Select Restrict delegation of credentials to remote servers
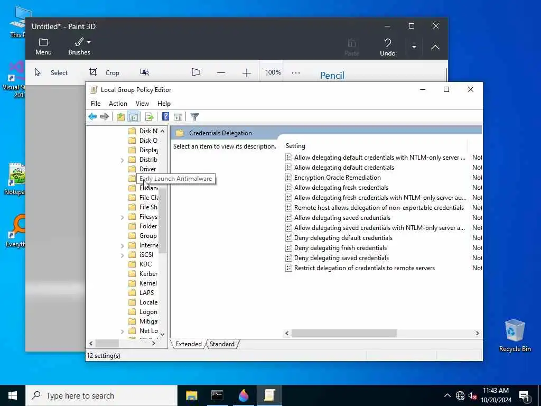Screen dimensions: 541x406 point(365,268)
